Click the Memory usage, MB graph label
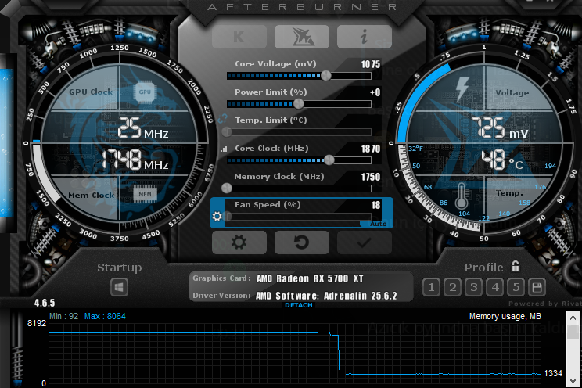The image size is (582, 388). (505, 316)
